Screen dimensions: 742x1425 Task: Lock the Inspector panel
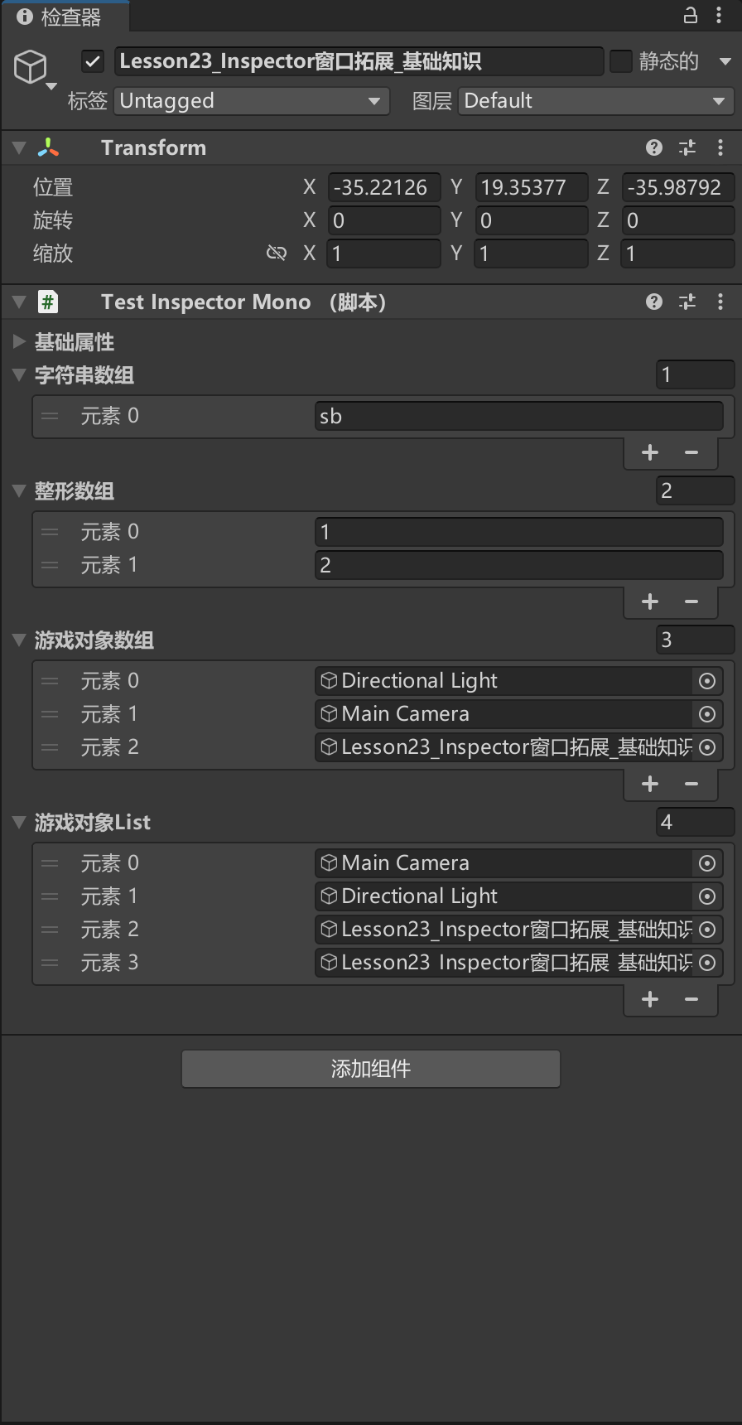[x=690, y=15]
